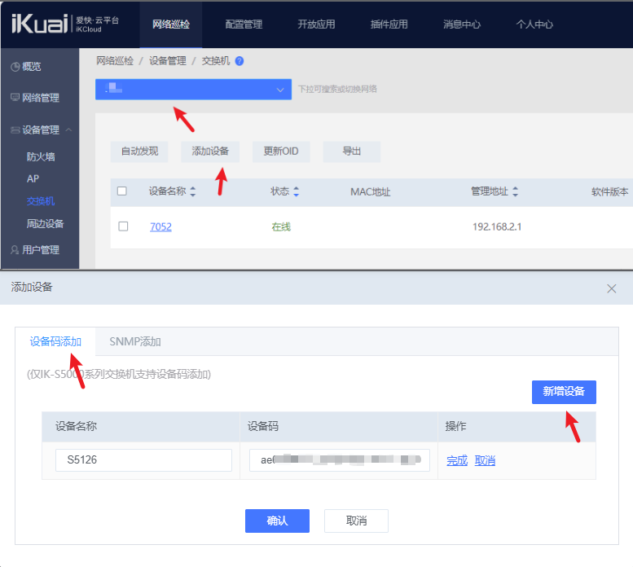Click the 概览 overview sidebar icon

pos(15,67)
